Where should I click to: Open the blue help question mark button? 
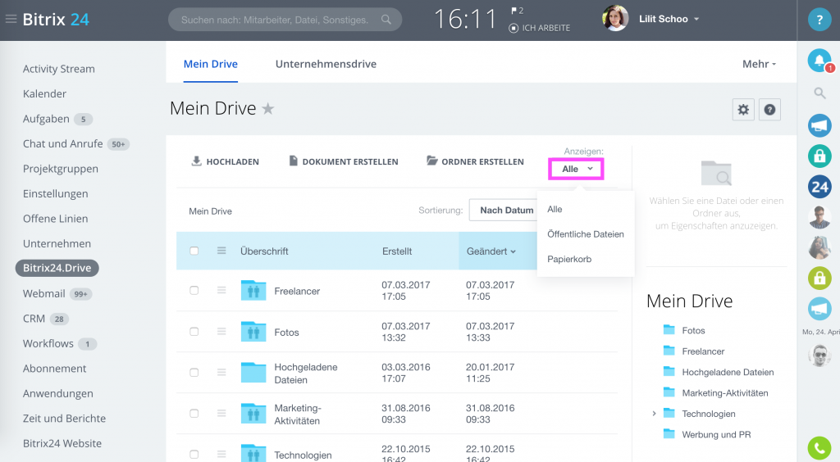pyautogui.click(x=819, y=20)
